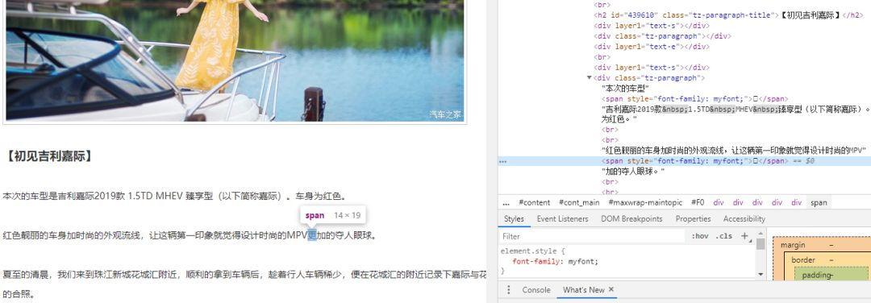Open the DOM Breakpoints tab
This screenshot has width=871, height=303.
coord(631,218)
